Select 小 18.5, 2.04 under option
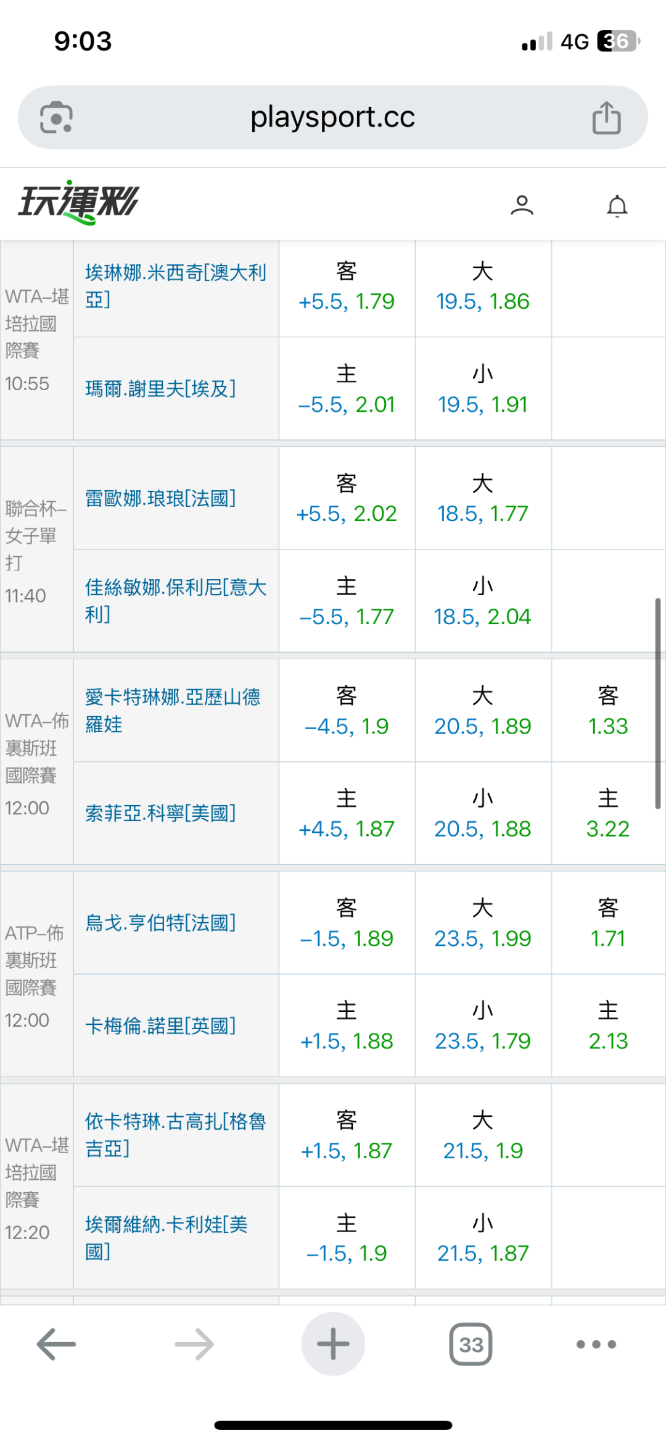The image size is (666, 1444). [x=483, y=601]
